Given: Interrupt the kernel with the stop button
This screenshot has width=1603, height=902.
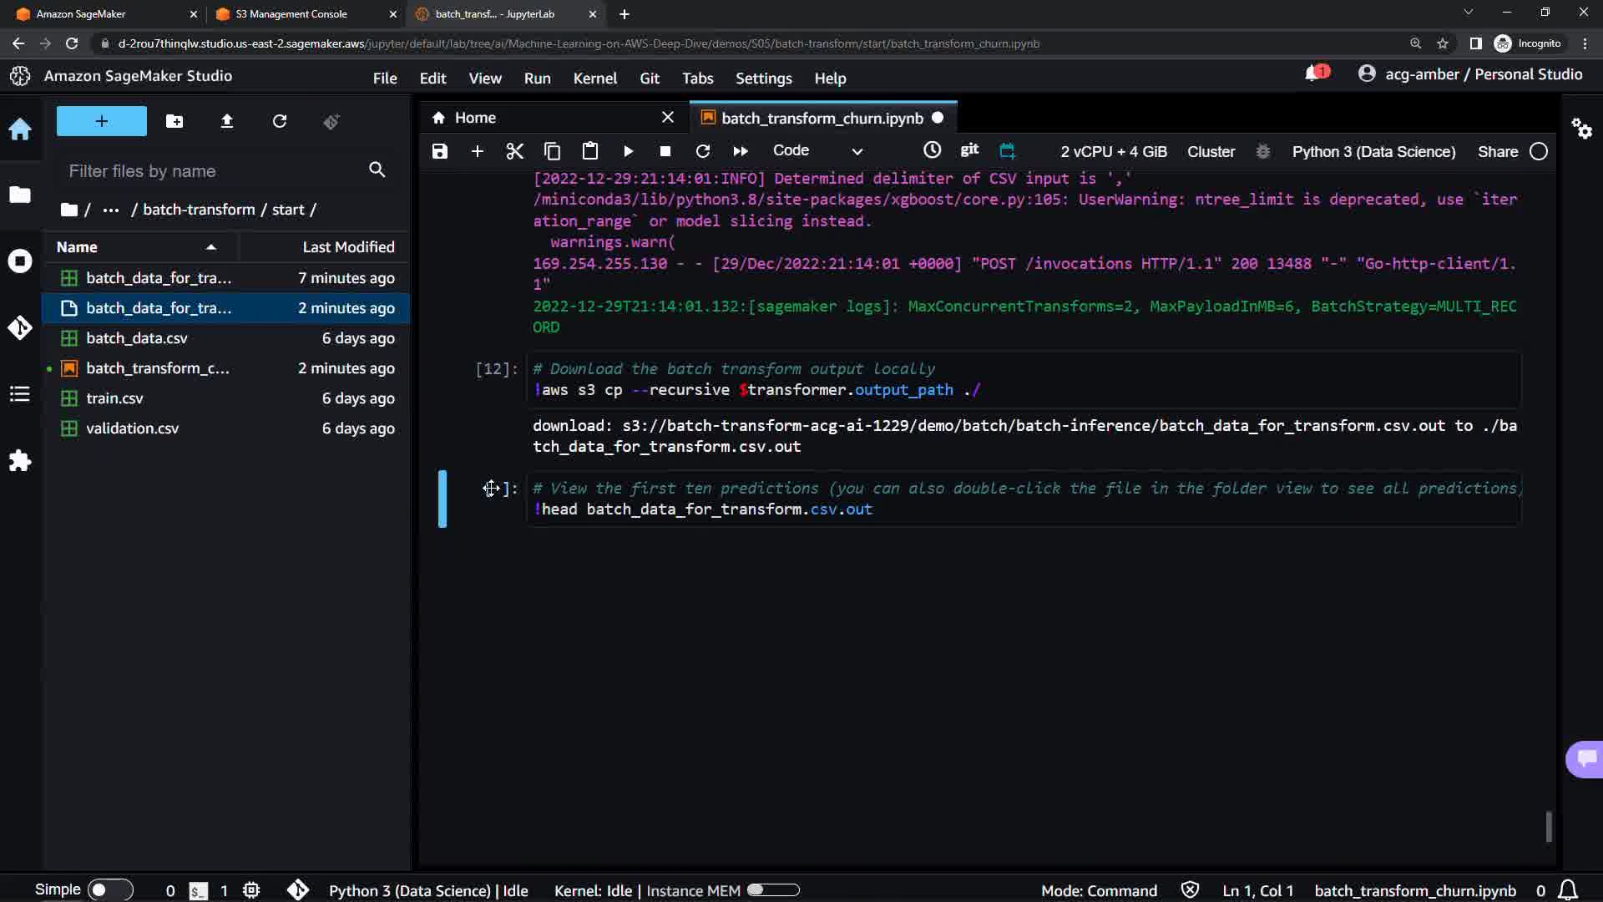Looking at the screenshot, I should click(665, 151).
